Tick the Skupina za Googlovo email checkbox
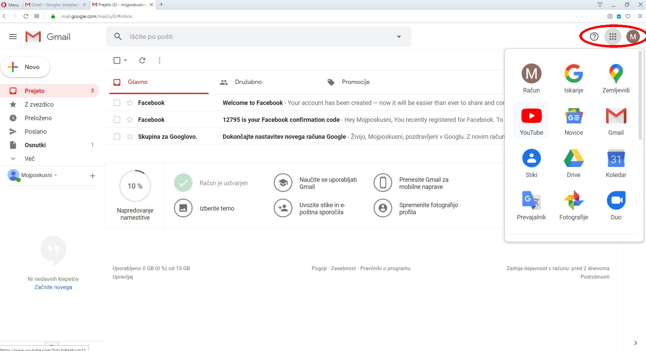This screenshot has height=351, width=646. [117, 136]
